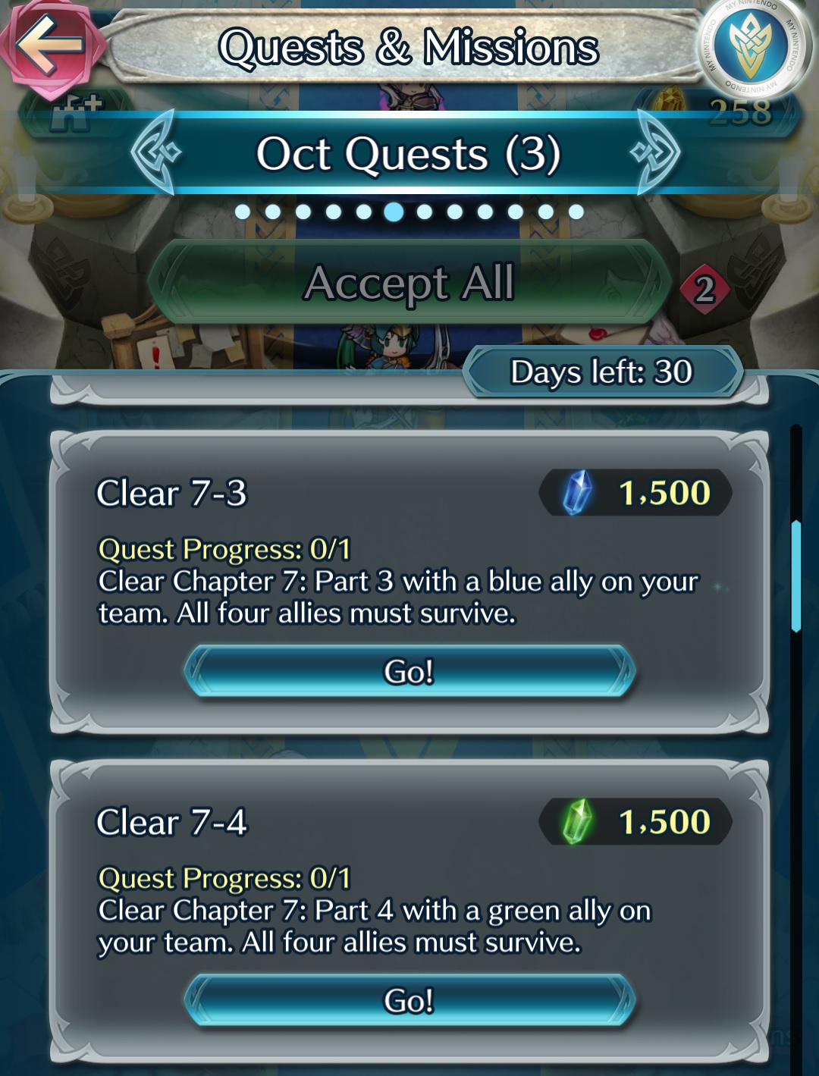Tap the green crystal reward icon

point(578,821)
